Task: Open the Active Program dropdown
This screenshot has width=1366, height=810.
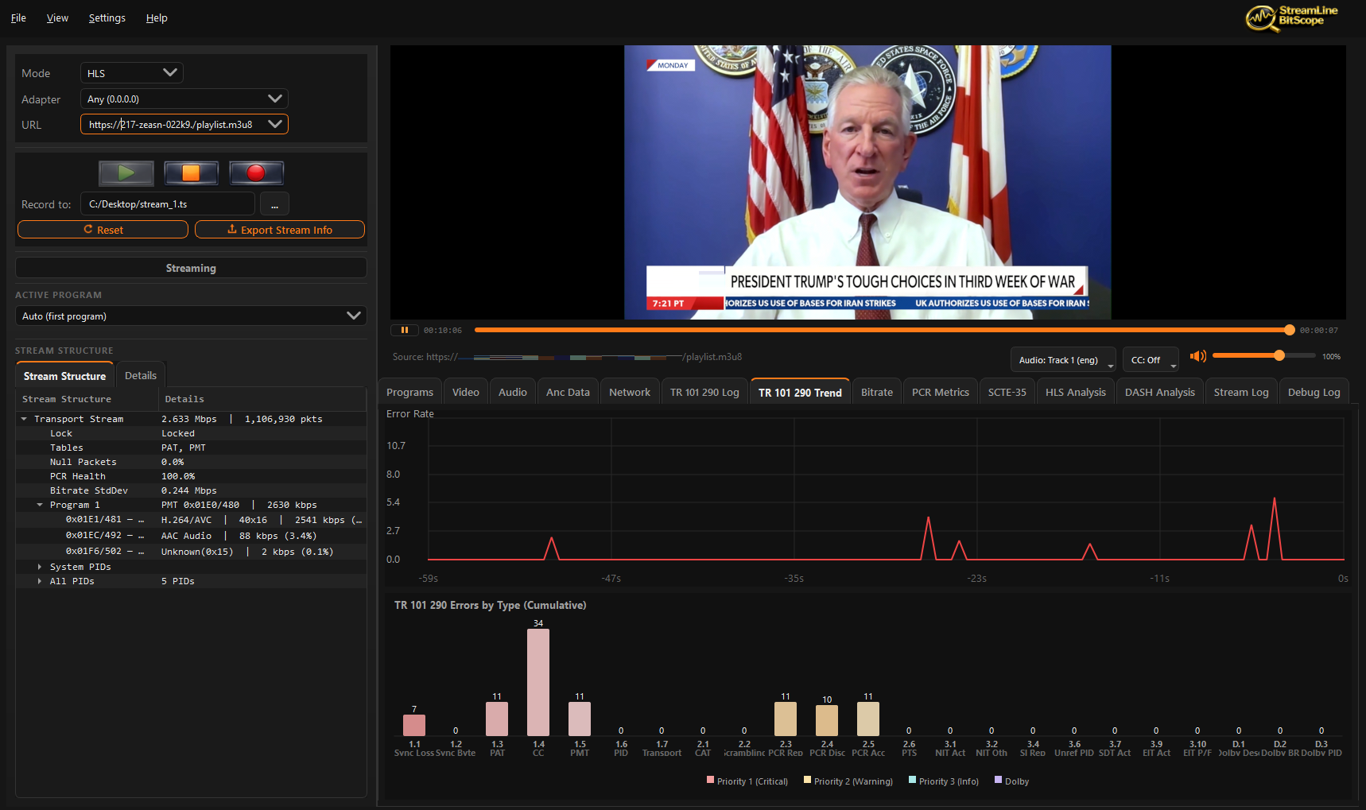Action: coord(191,316)
